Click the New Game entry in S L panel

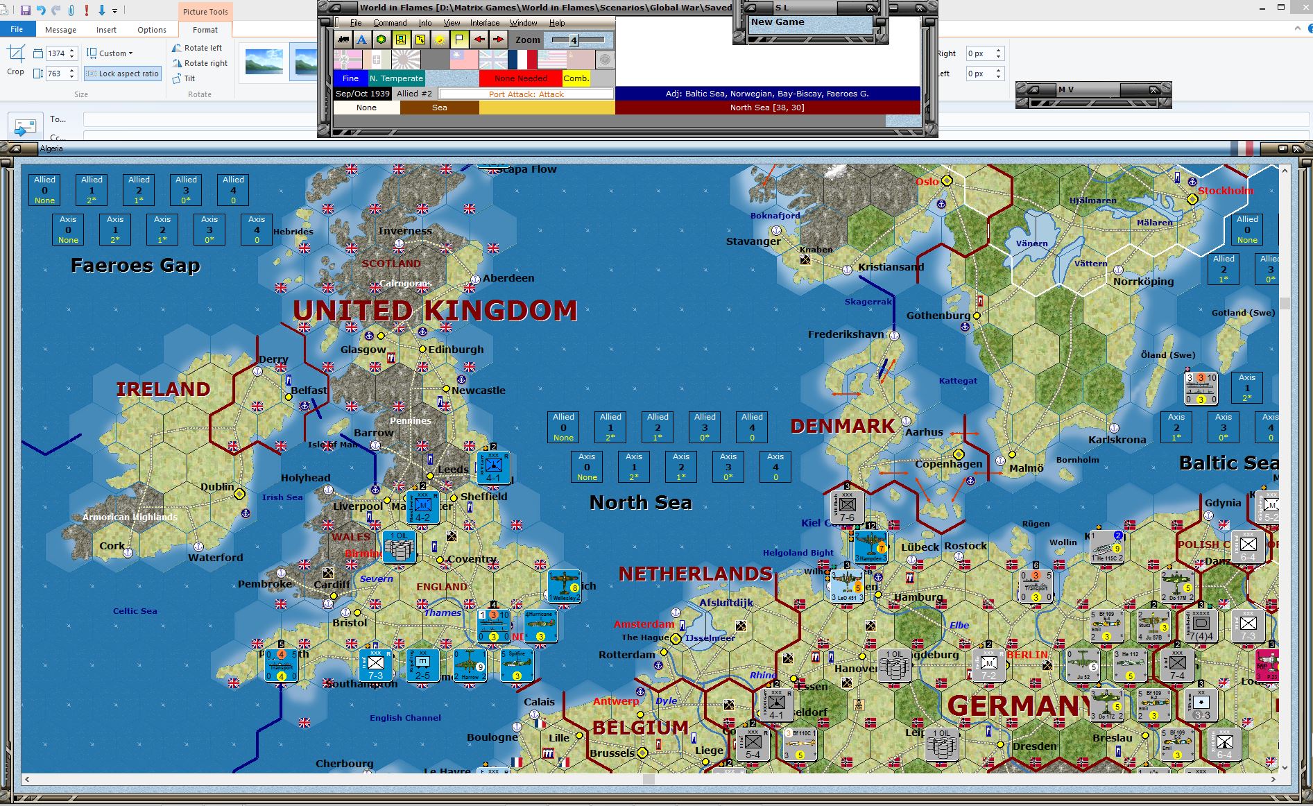[810, 22]
